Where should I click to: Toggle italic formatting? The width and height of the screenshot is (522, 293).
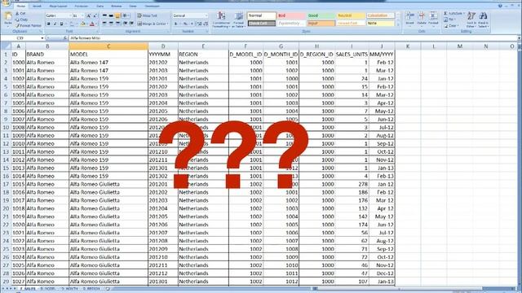[x=55, y=24]
